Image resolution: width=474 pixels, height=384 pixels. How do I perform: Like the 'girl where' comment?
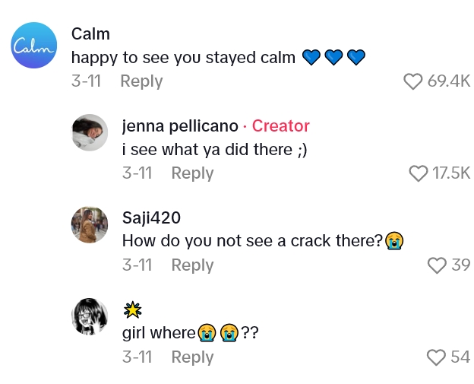coord(436,357)
